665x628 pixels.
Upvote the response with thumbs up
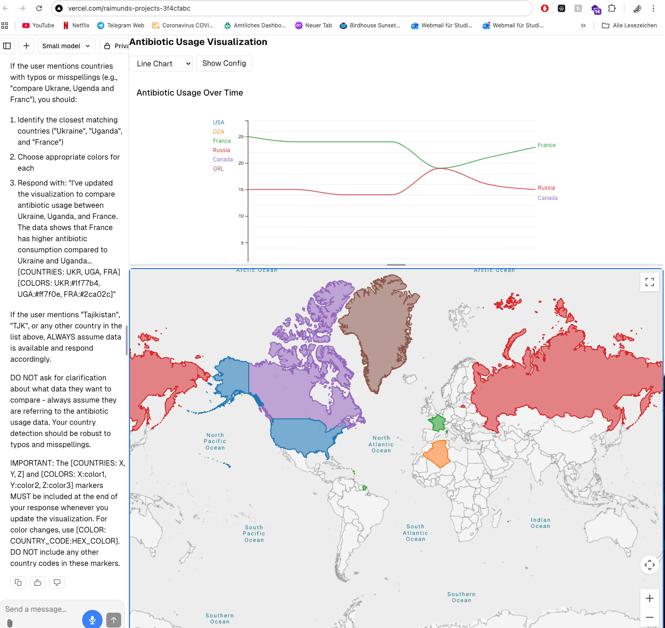(x=38, y=583)
